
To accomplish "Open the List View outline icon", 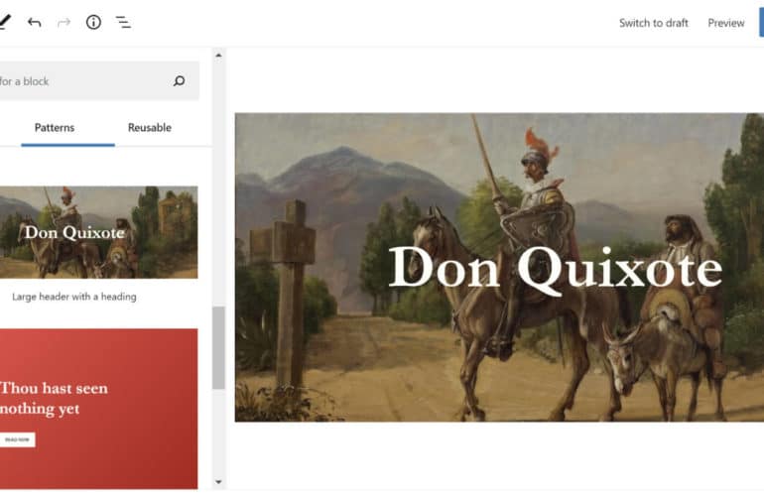I will pos(123,22).
